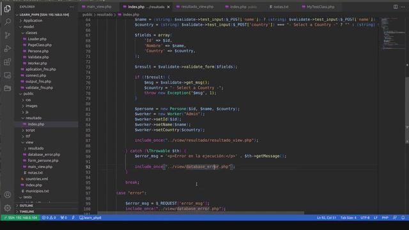The height and width of the screenshot is (230, 409).
Task: Open Validate.php file
Action: (38, 57)
